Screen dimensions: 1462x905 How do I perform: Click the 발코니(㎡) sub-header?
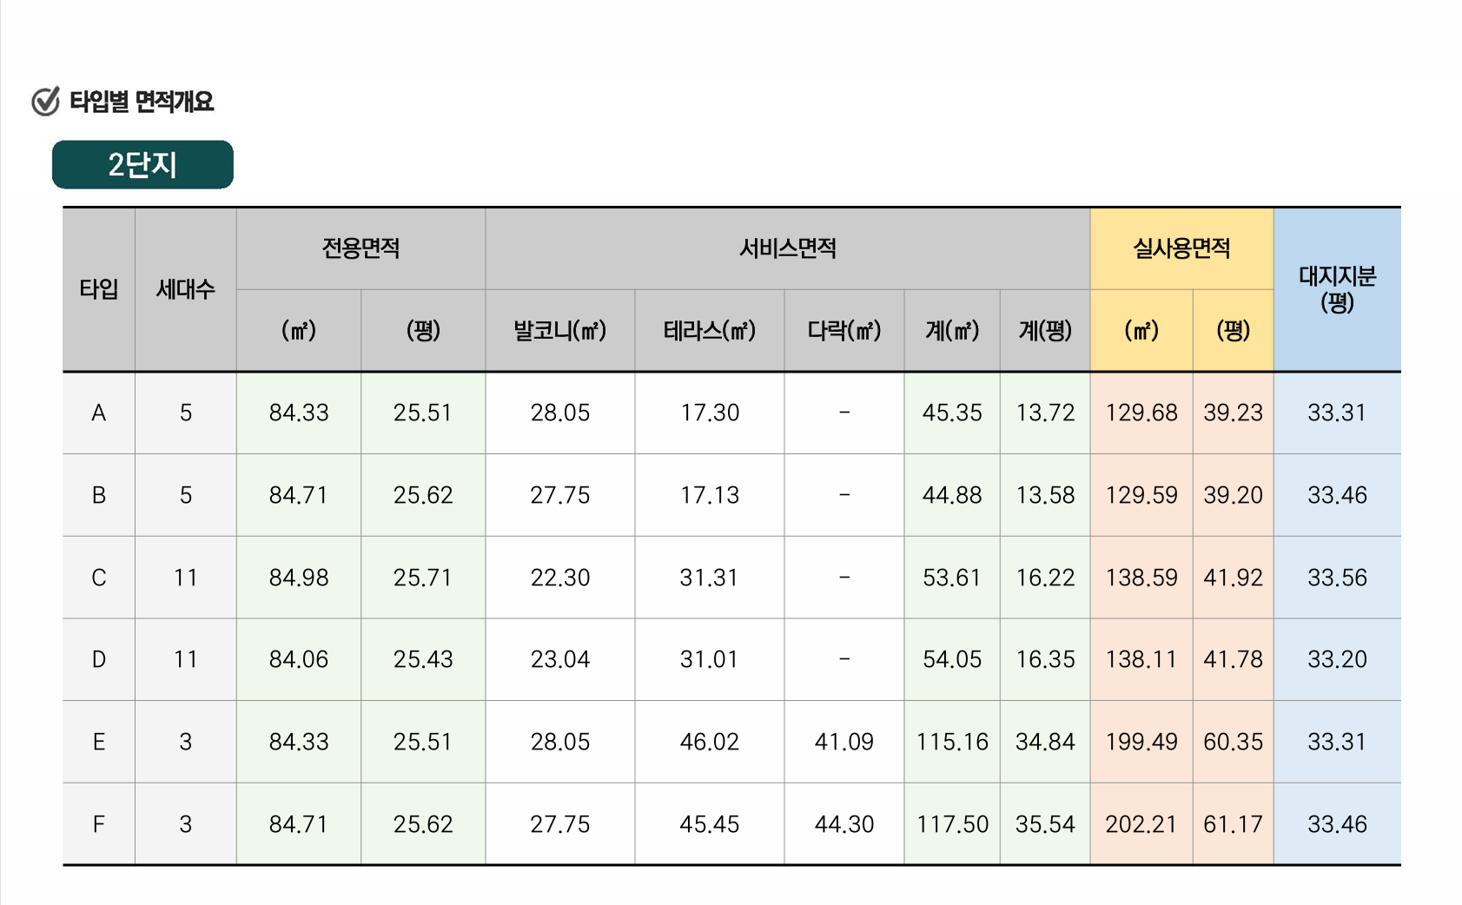point(559,331)
